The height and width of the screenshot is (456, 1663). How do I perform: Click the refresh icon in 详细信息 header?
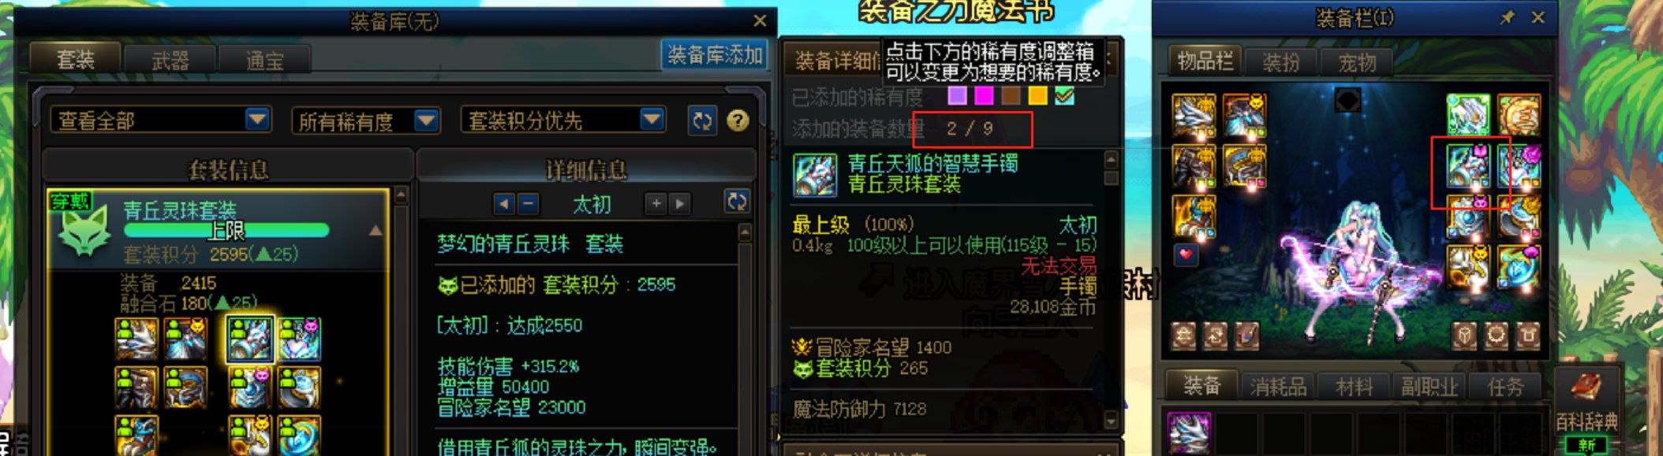coord(737,202)
